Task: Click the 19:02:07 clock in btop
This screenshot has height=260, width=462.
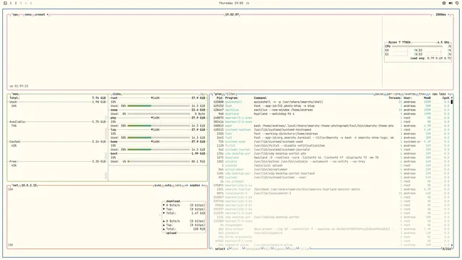Action: 232,14
